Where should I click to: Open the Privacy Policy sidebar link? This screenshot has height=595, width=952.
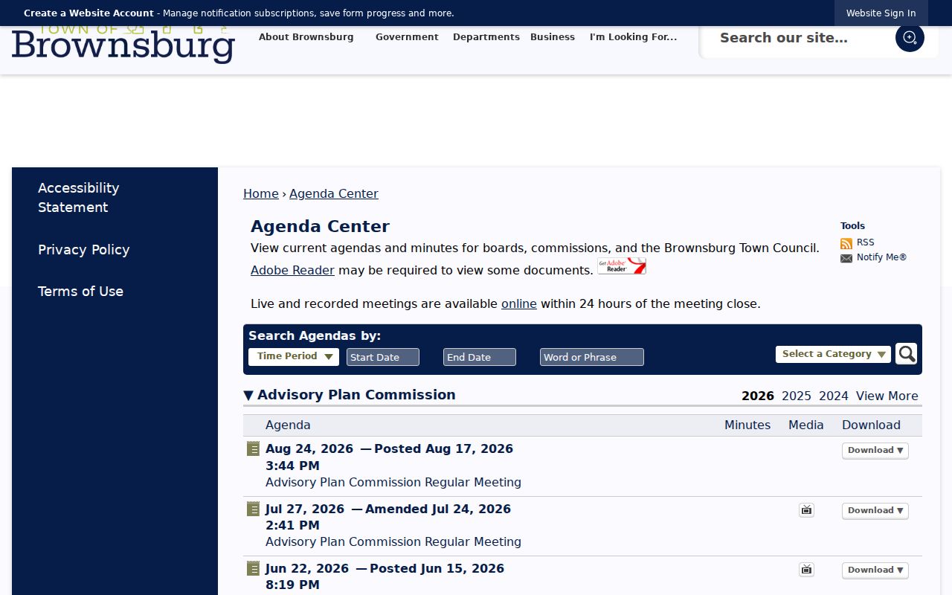(x=84, y=250)
